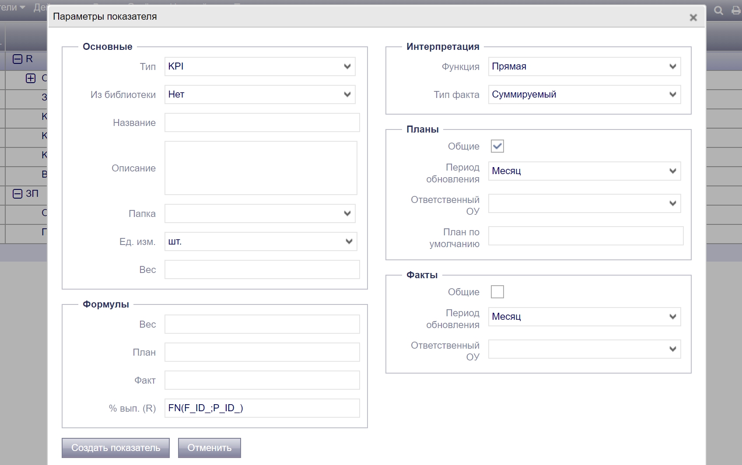Open the Из библиотеки dropdown
Viewport: 742px width, 465px height.
click(x=260, y=94)
